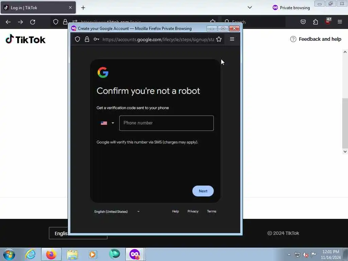Click the Next button in Google signup

pos(203,191)
